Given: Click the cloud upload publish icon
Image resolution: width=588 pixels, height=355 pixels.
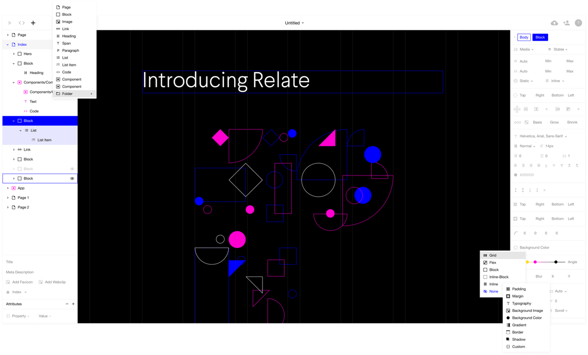Looking at the screenshot, I should point(554,23).
